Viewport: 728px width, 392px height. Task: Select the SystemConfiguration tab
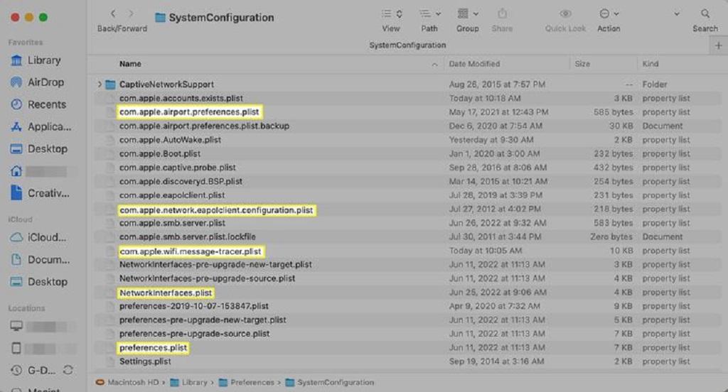pos(407,45)
